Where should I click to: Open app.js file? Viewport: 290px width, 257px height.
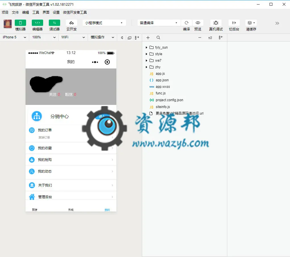160,74
